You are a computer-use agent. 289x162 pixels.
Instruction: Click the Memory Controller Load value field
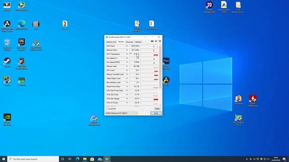click(135, 74)
